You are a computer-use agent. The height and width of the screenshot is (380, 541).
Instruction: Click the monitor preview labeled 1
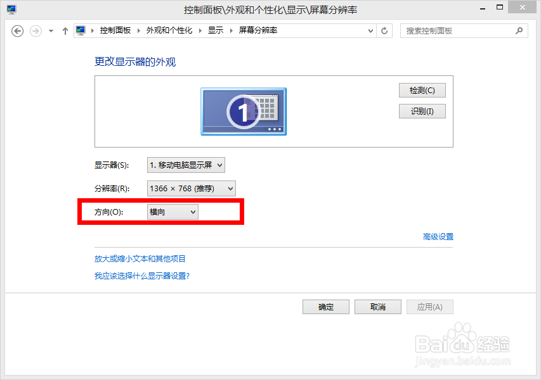244,111
